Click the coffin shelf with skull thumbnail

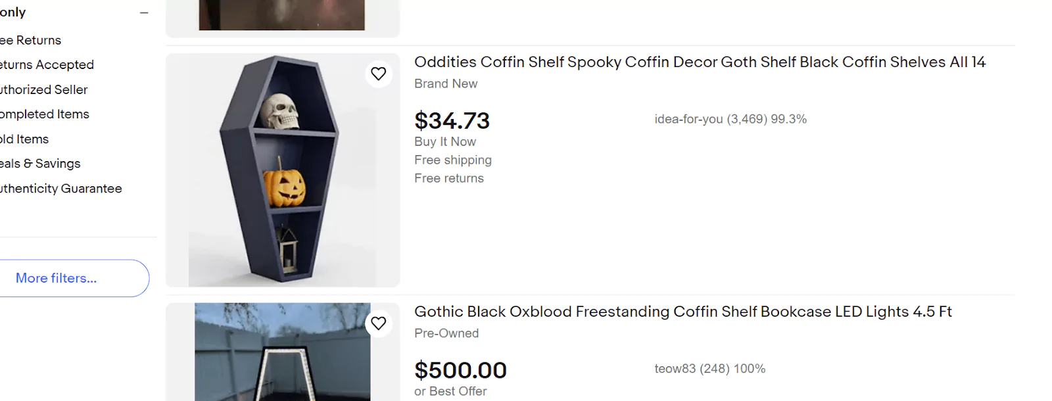(283, 170)
